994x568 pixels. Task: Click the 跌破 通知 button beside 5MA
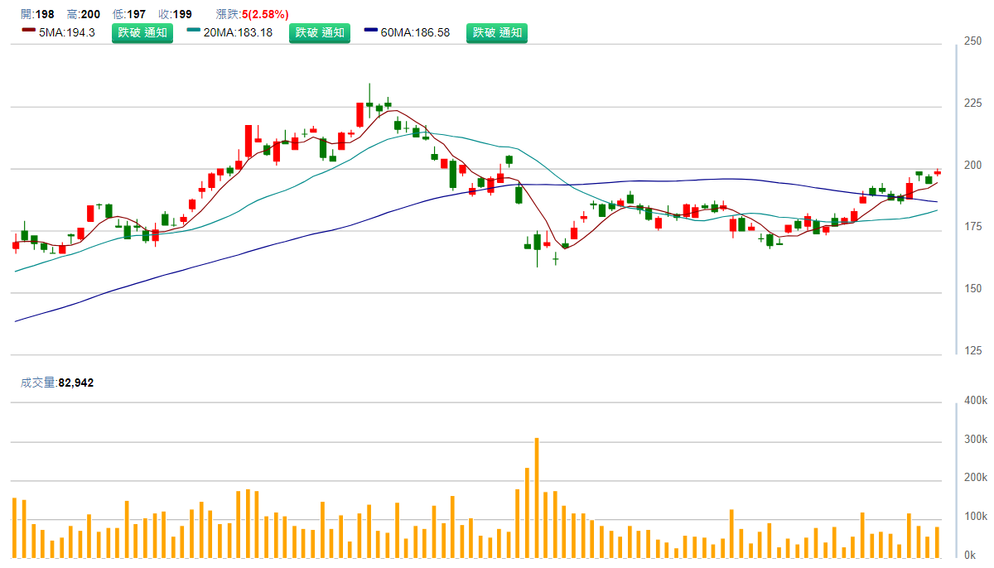click(142, 33)
